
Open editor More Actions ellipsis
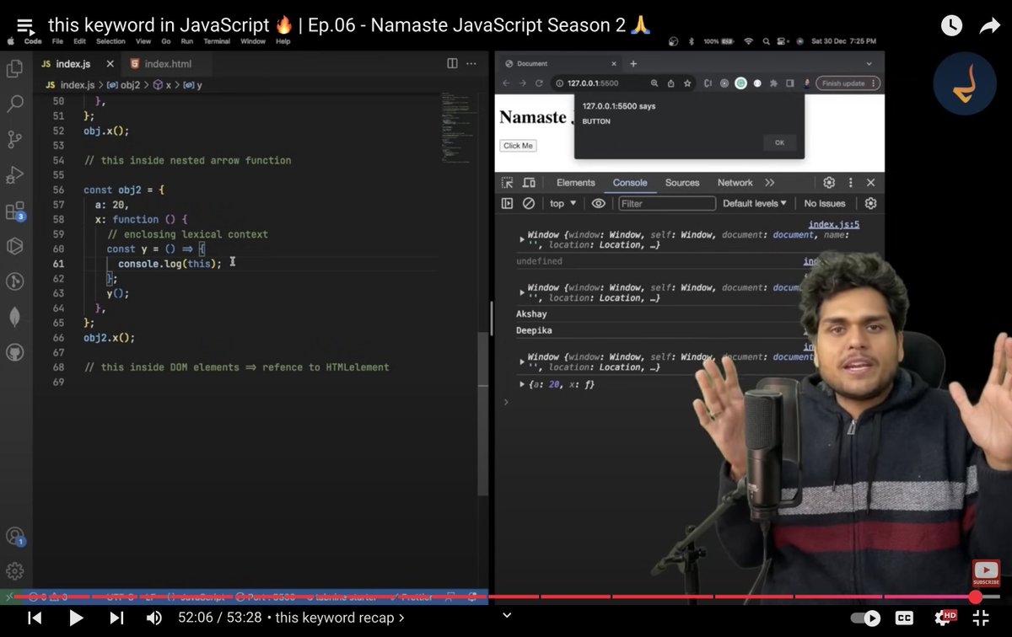click(x=471, y=63)
